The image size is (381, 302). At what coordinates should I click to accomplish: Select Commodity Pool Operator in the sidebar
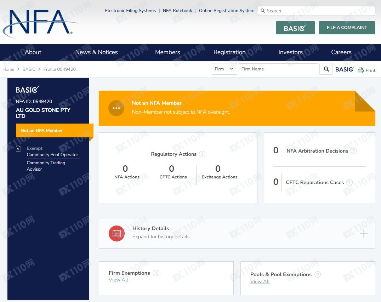pos(52,155)
